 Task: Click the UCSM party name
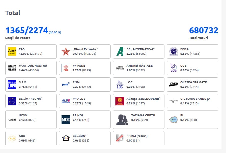[x=23, y=115]
